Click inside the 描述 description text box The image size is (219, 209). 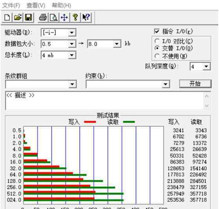point(104,101)
